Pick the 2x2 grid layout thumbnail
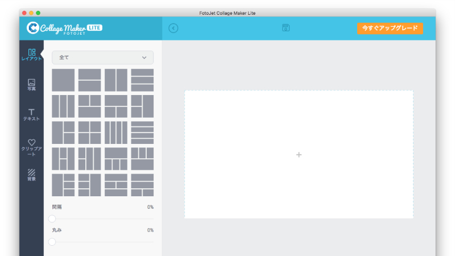This screenshot has width=455, height=256. (89, 133)
